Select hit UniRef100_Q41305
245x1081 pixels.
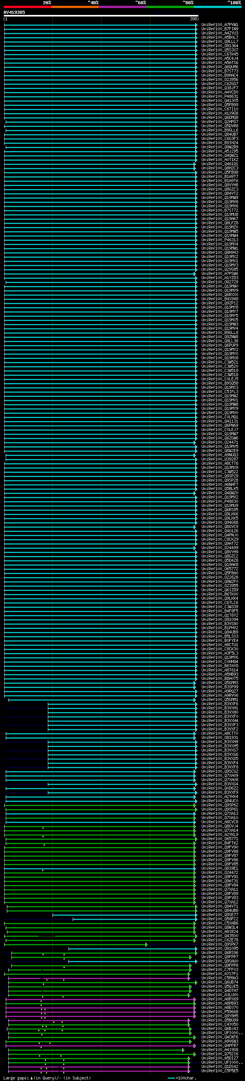click(x=219, y=101)
